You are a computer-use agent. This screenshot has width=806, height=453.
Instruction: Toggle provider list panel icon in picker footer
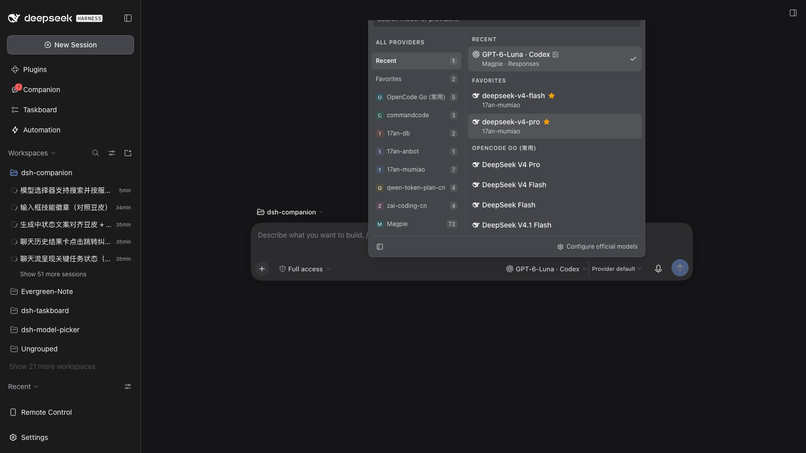pyautogui.click(x=380, y=247)
